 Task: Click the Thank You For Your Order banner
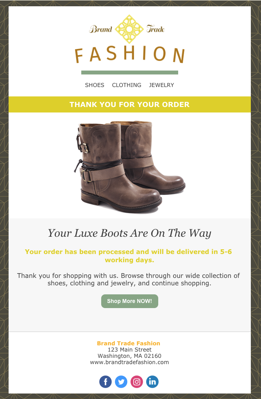click(130, 104)
